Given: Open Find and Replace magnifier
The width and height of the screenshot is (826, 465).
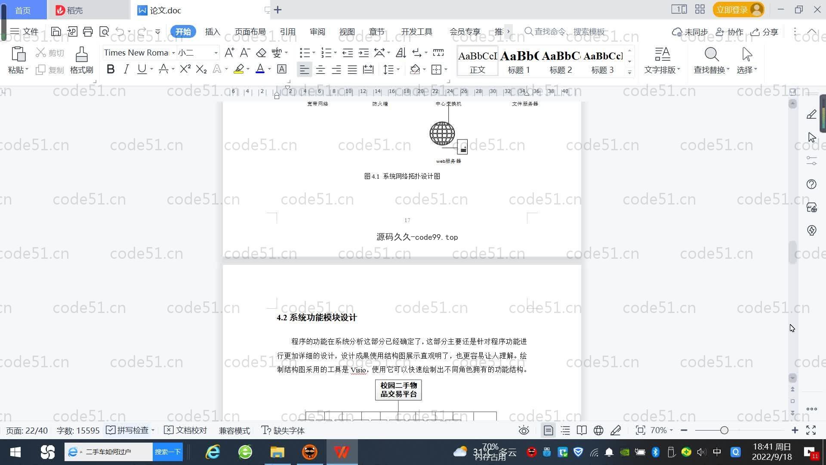Looking at the screenshot, I should coord(712,55).
